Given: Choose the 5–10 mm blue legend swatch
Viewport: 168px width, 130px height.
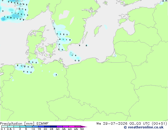Looking at the screenshot, I should (x=29, y=127).
